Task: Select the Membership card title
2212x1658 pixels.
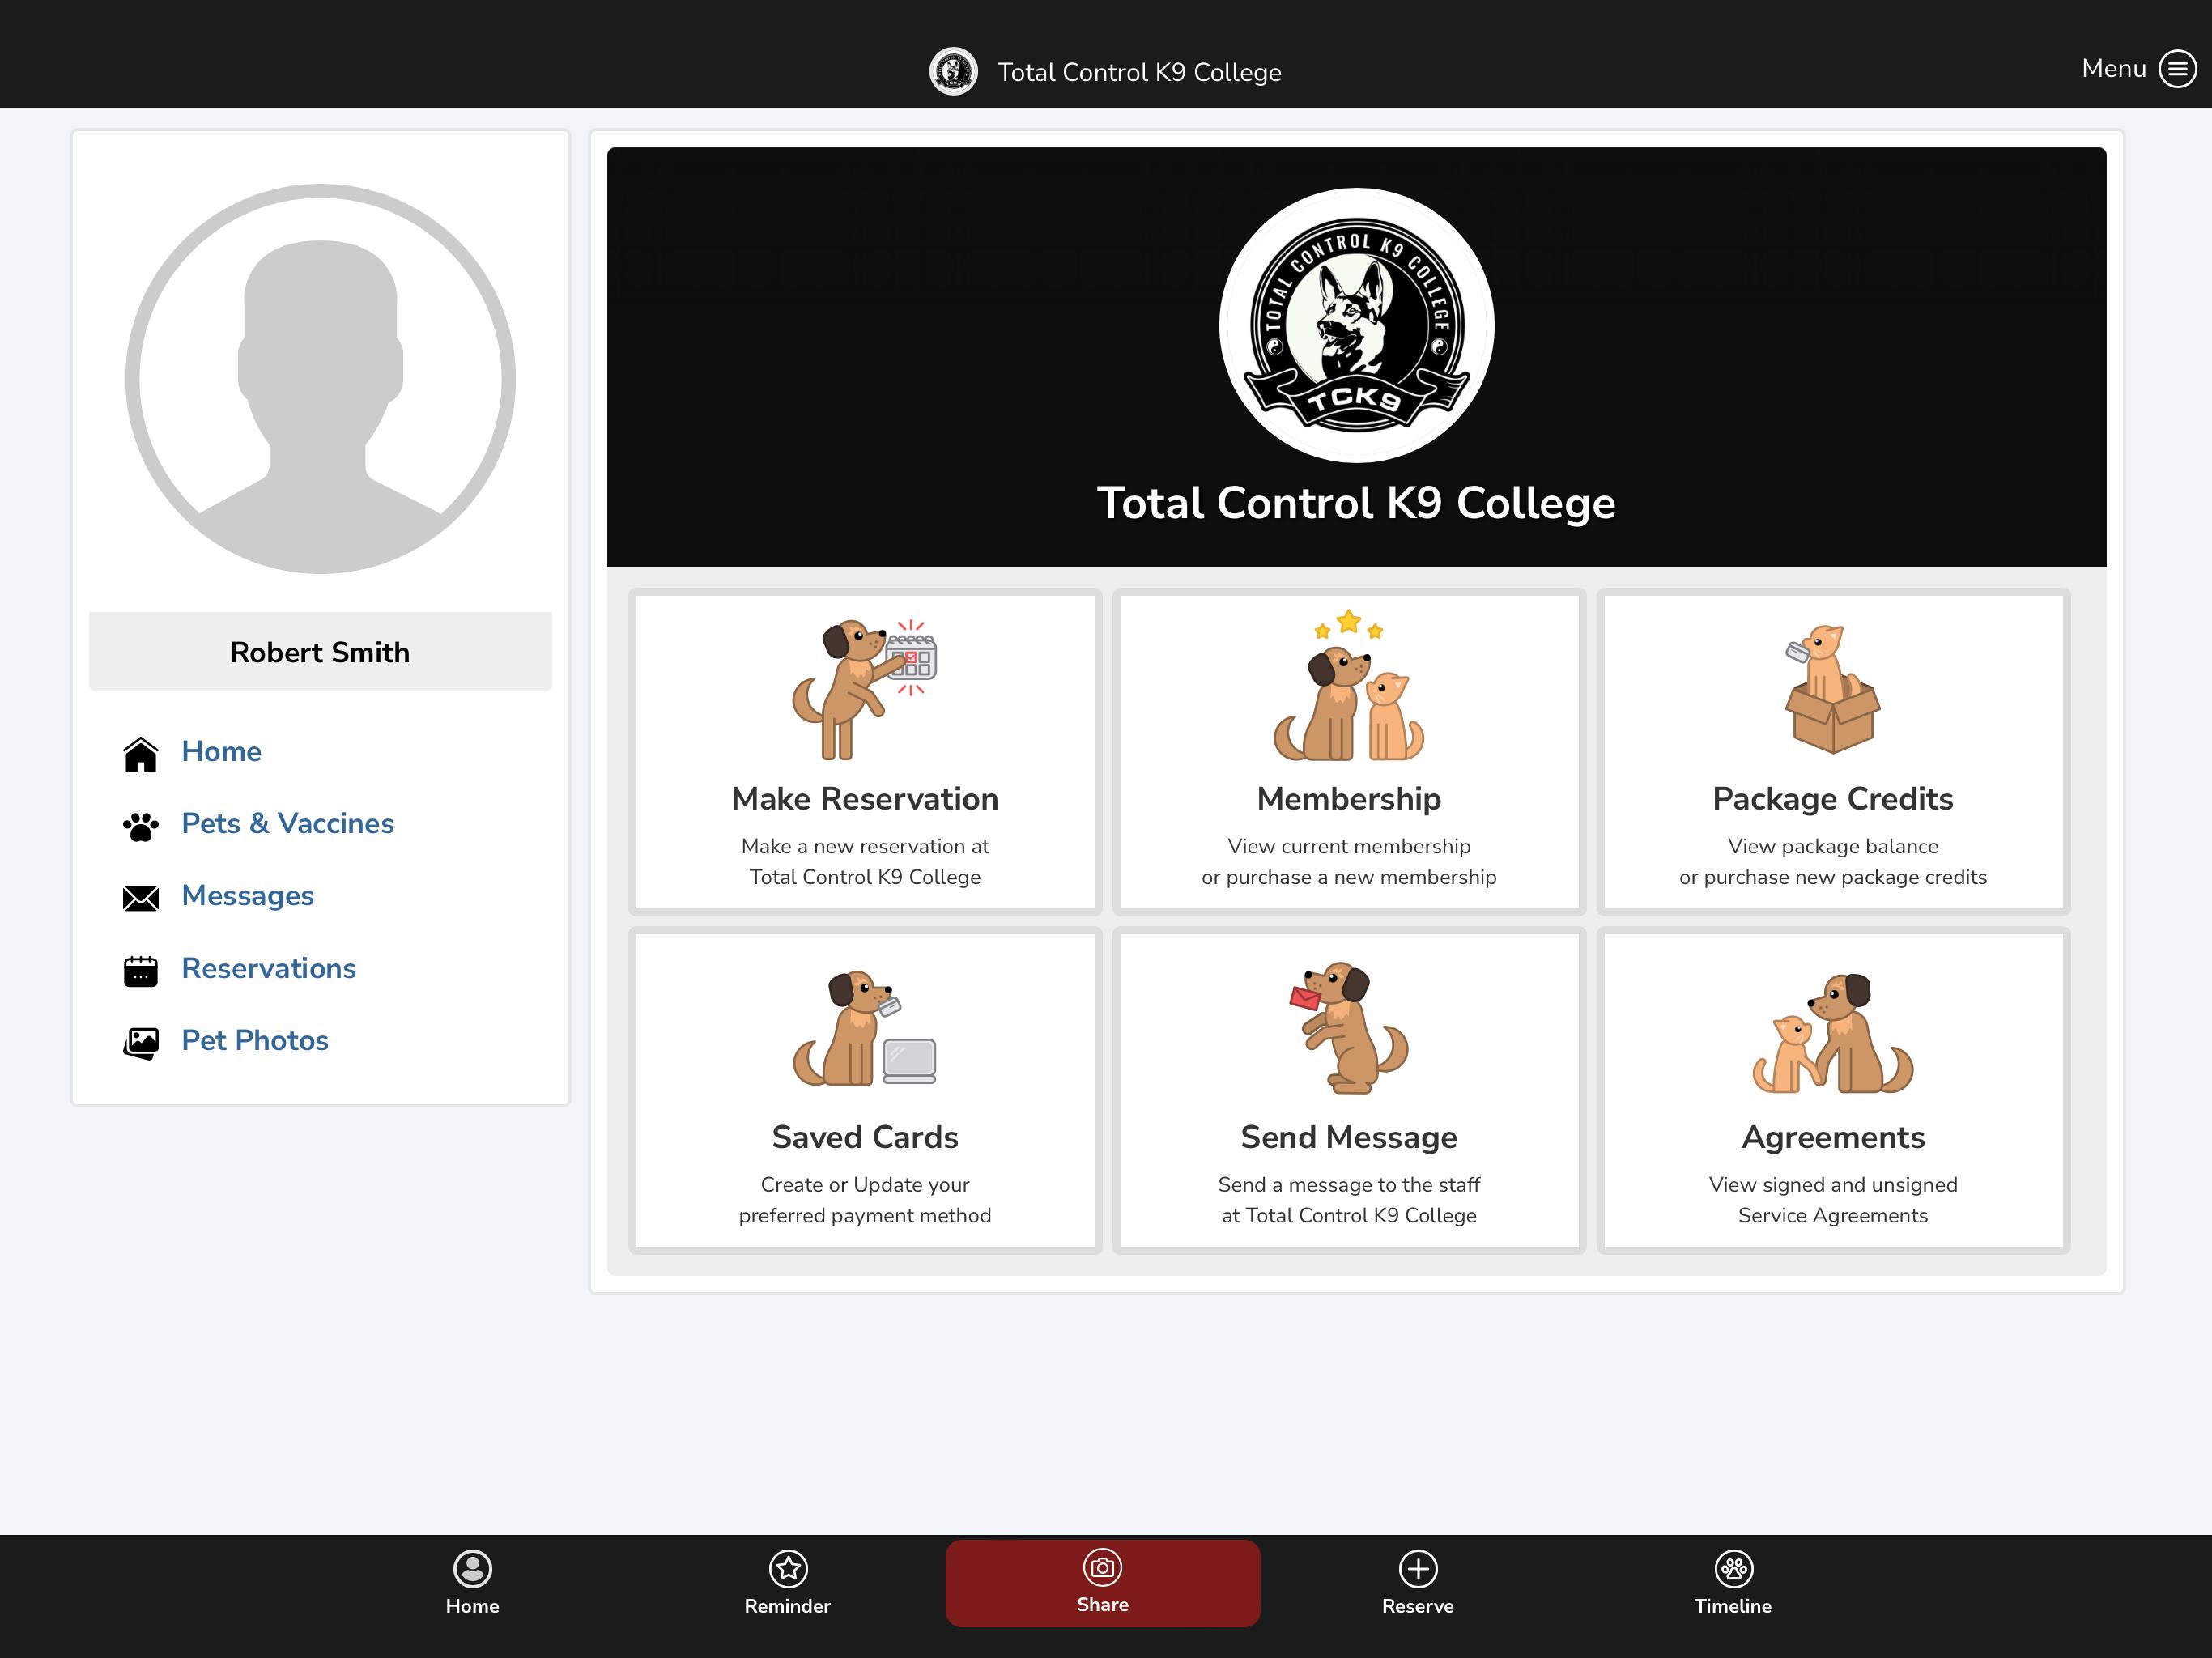Action: (x=1349, y=798)
